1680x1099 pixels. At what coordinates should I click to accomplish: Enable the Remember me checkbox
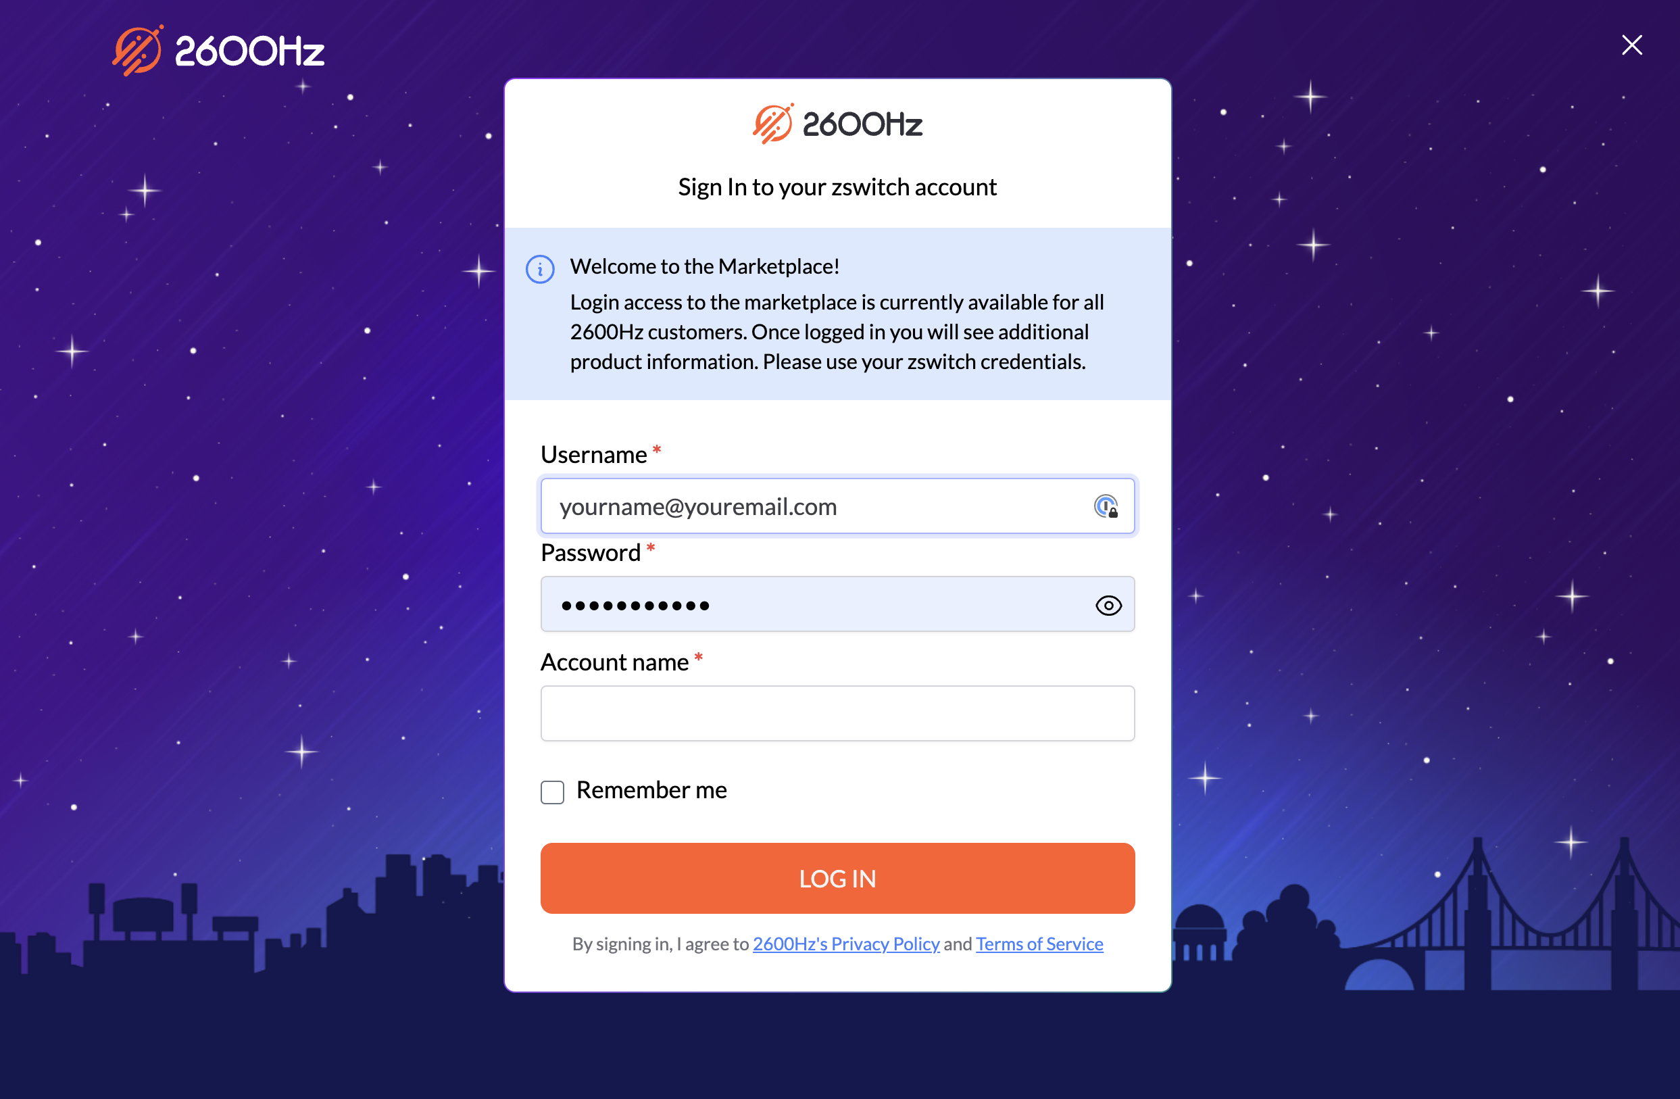click(x=553, y=792)
